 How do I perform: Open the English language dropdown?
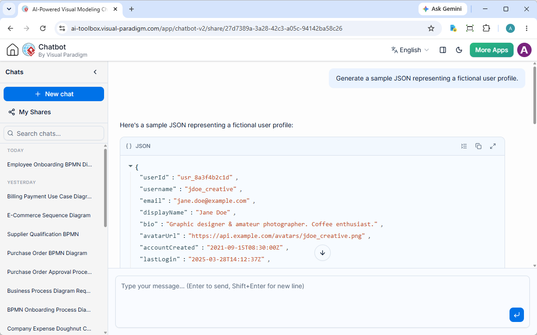(410, 50)
